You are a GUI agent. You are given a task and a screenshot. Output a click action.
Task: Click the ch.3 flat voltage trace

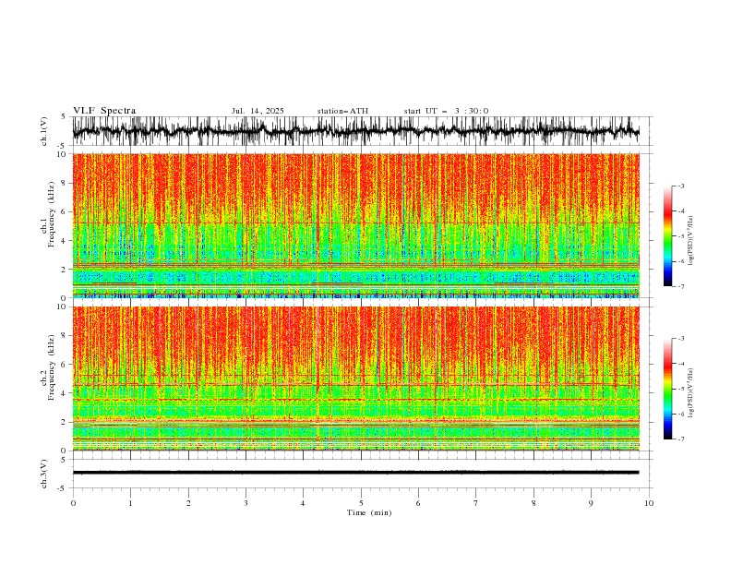coord(355,473)
